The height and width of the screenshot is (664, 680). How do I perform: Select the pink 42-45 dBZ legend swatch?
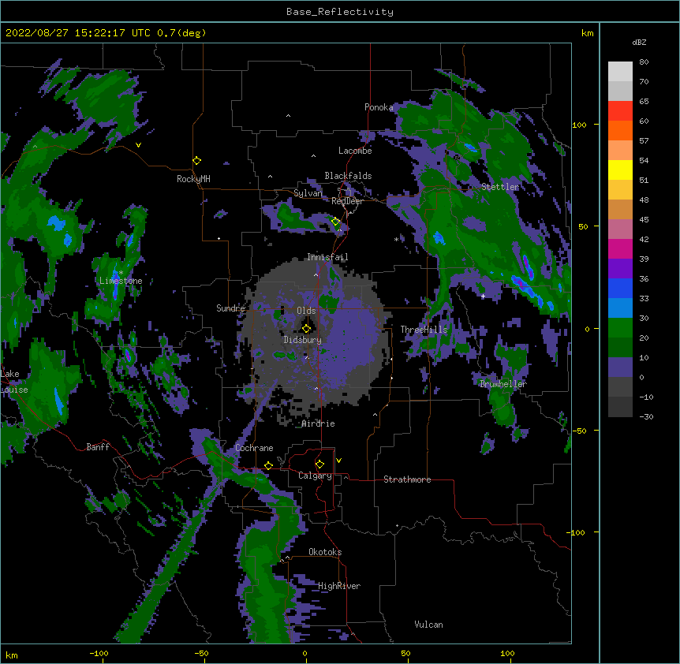[x=620, y=229]
